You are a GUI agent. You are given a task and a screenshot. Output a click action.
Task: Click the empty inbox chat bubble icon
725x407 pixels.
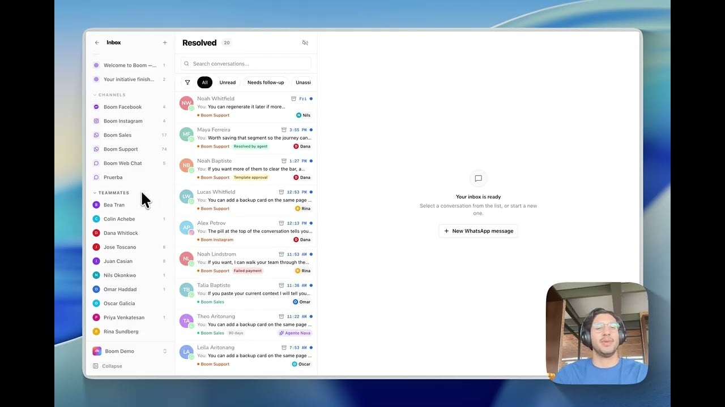pos(478,179)
